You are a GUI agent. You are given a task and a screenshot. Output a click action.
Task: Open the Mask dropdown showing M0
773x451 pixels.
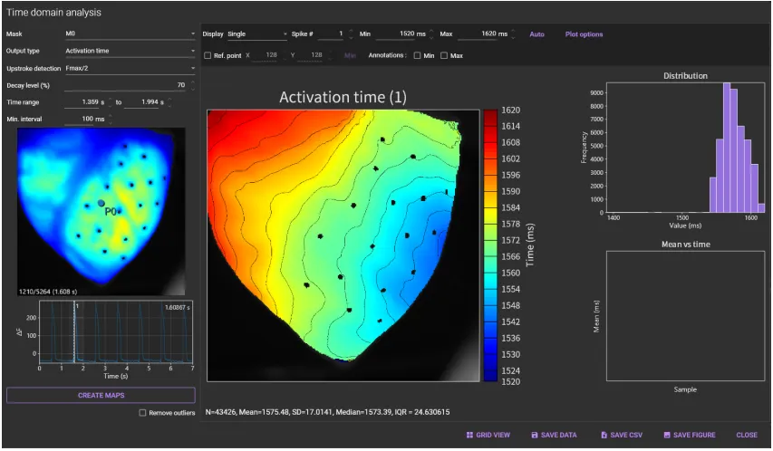click(x=129, y=34)
